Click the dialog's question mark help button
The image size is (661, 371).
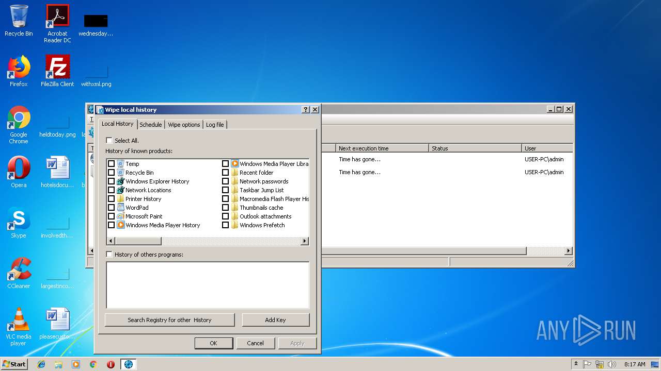tap(306, 110)
